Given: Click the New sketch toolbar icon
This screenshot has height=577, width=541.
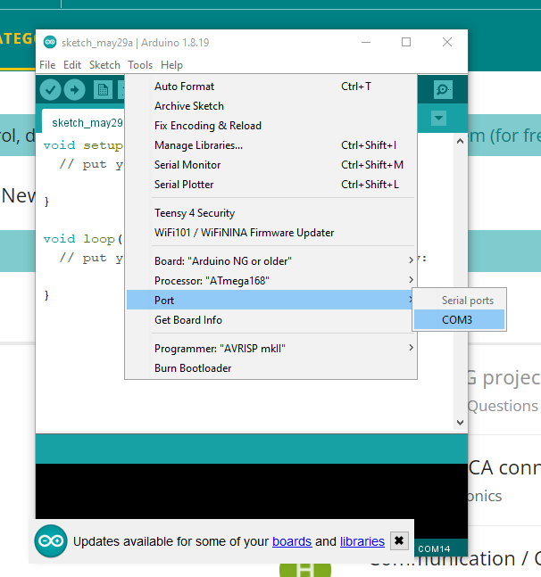Looking at the screenshot, I should (103, 90).
